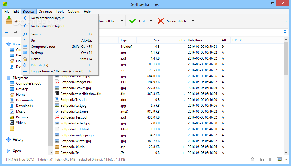Click the PeaZip app icon in title bar

pos(5,4)
